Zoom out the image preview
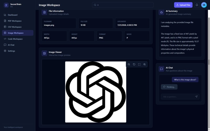The width and height of the screenshot is (210, 131). click(x=129, y=64)
